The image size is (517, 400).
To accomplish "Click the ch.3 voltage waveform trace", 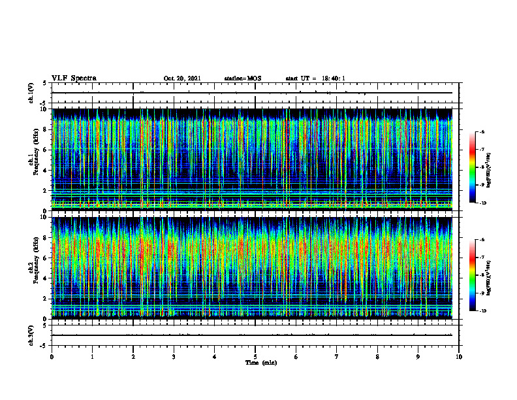I will pyautogui.click(x=252, y=335).
